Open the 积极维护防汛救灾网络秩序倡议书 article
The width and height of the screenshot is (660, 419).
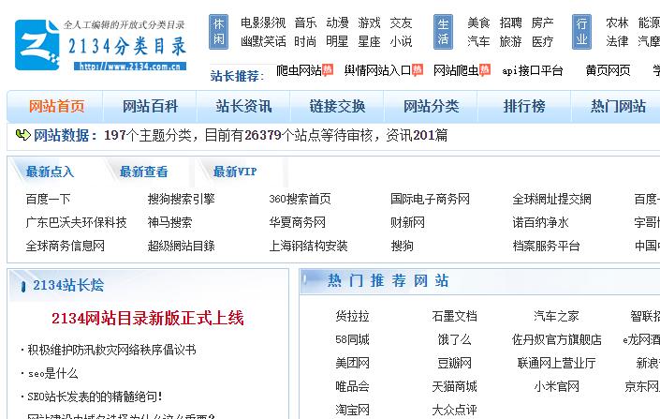point(111,350)
